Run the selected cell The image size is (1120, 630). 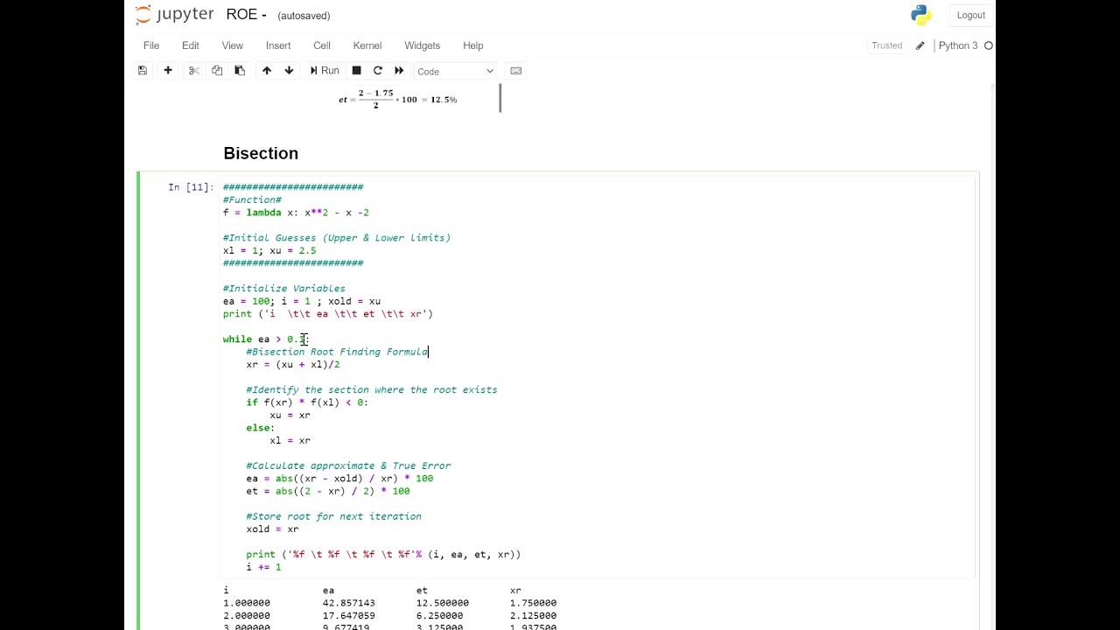coord(324,71)
